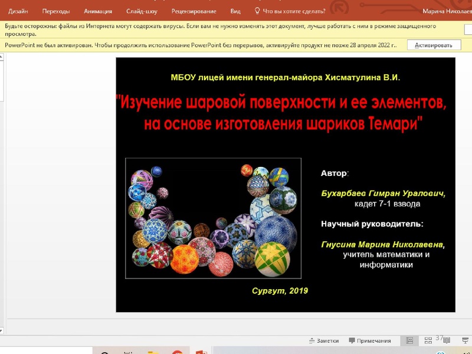The width and height of the screenshot is (472, 354).
Task: Start the slide show from the status bar icon
Action: 466,340
